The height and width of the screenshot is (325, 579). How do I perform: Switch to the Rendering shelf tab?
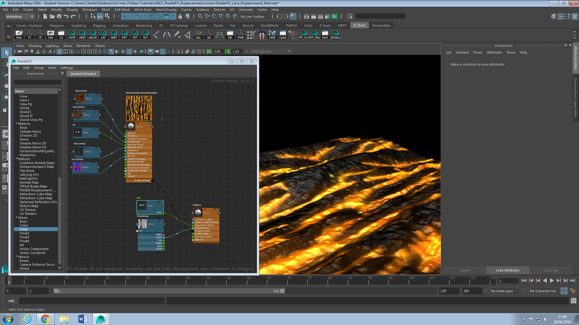pyautogui.click(x=144, y=25)
